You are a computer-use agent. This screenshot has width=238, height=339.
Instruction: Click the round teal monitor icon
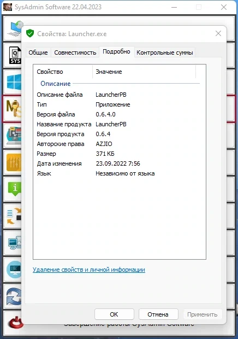coord(14,270)
